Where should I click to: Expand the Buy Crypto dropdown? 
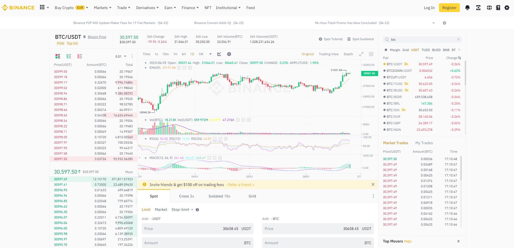87,8
